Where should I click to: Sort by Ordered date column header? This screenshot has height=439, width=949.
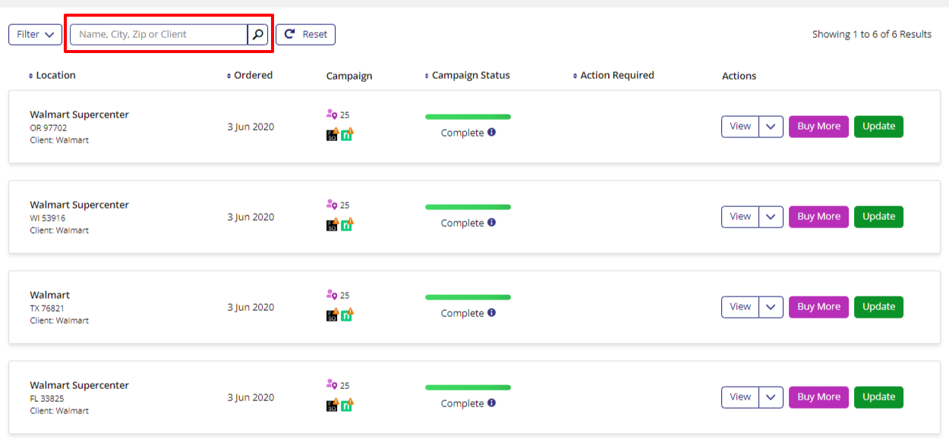252,75
